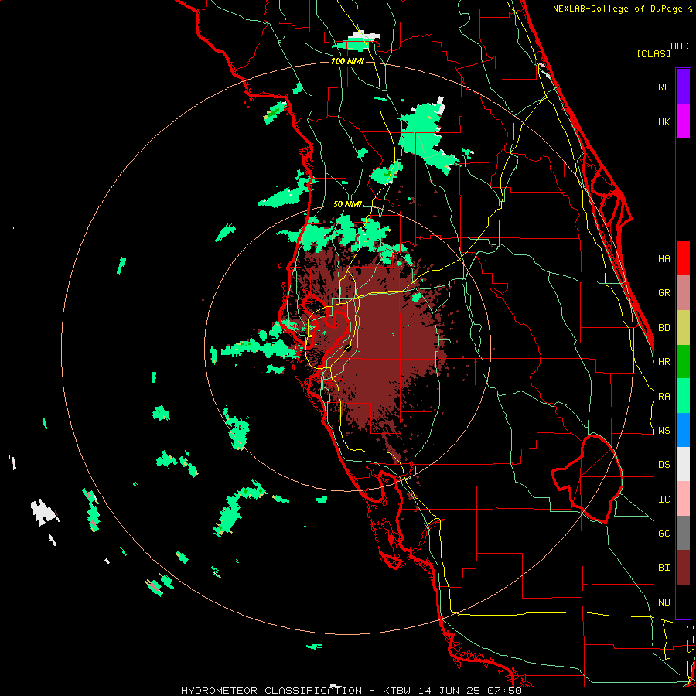
Task: Click the brown BI legend color swatch
Action: coord(683,568)
